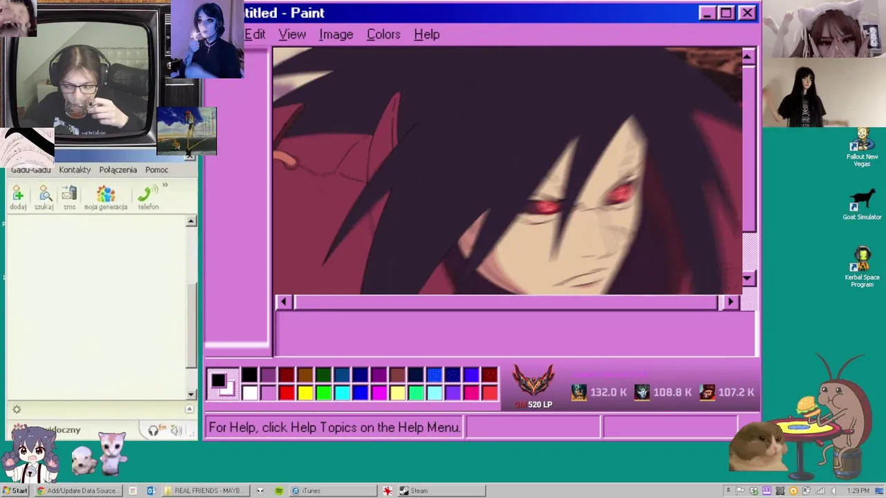Toggle the Gadu-Gadu sound speaker icon
The height and width of the screenshot is (498, 886).
click(176, 430)
